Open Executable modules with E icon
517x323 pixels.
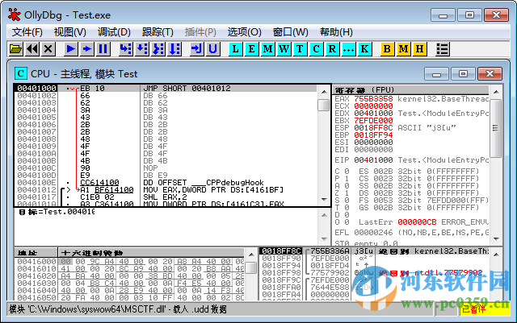click(251, 49)
